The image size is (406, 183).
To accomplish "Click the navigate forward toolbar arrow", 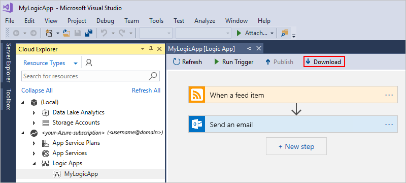I will point(33,33).
